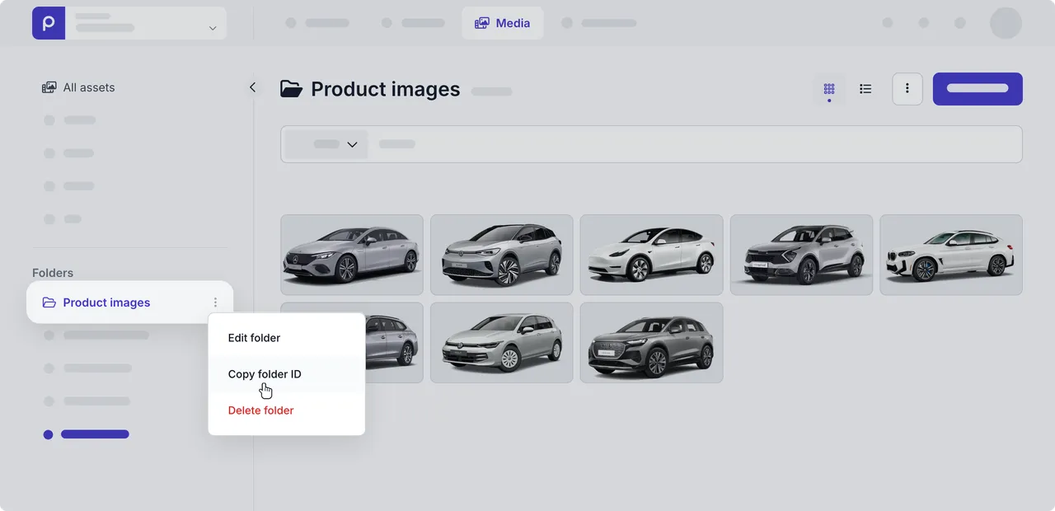The height and width of the screenshot is (511, 1055).
Task: Switch to the Media tab
Action: [503, 23]
